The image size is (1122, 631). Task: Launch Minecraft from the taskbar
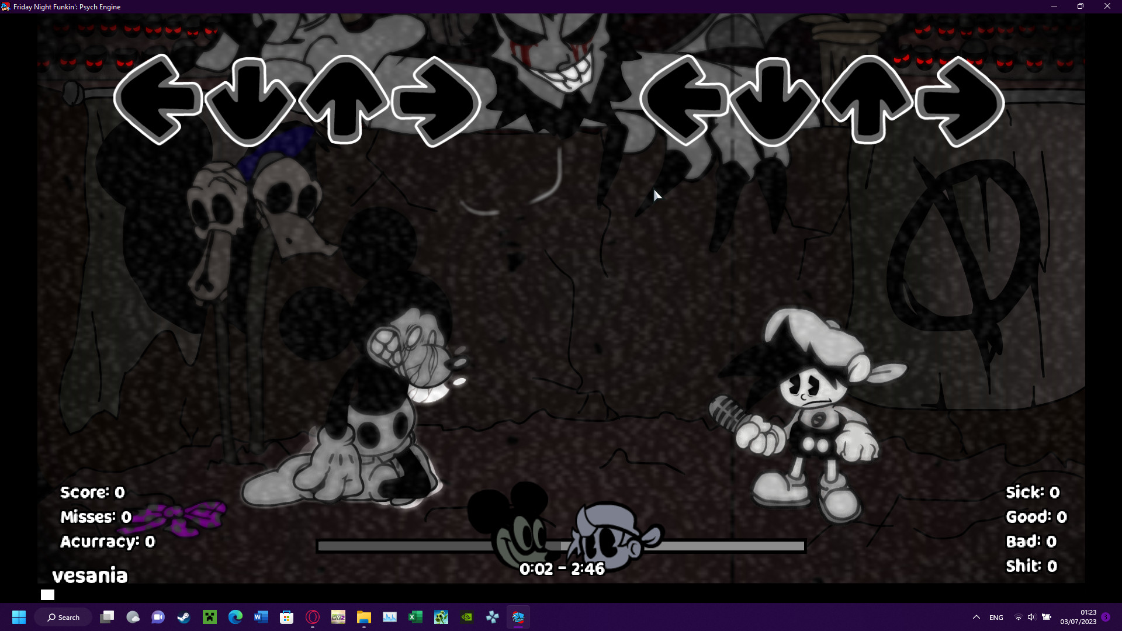pyautogui.click(x=210, y=617)
